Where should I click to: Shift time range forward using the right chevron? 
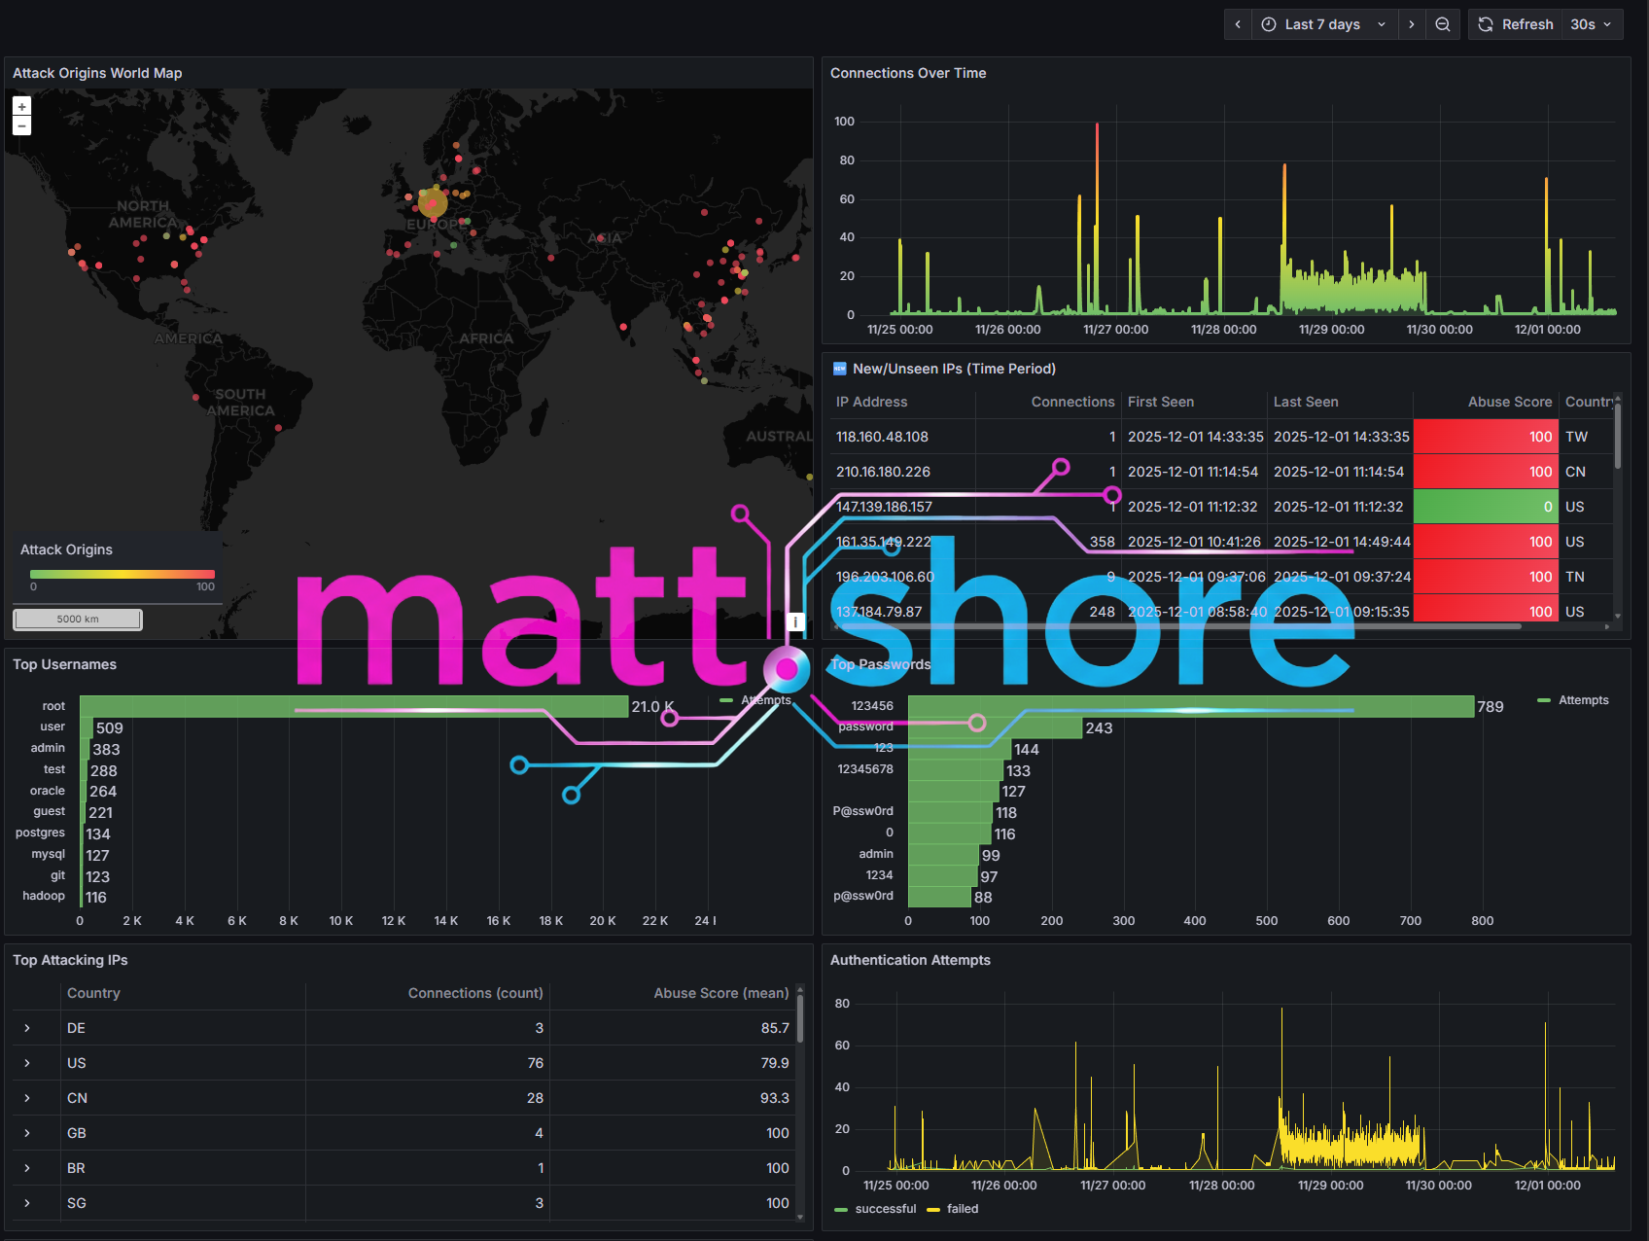pyautogui.click(x=1411, y=24)
